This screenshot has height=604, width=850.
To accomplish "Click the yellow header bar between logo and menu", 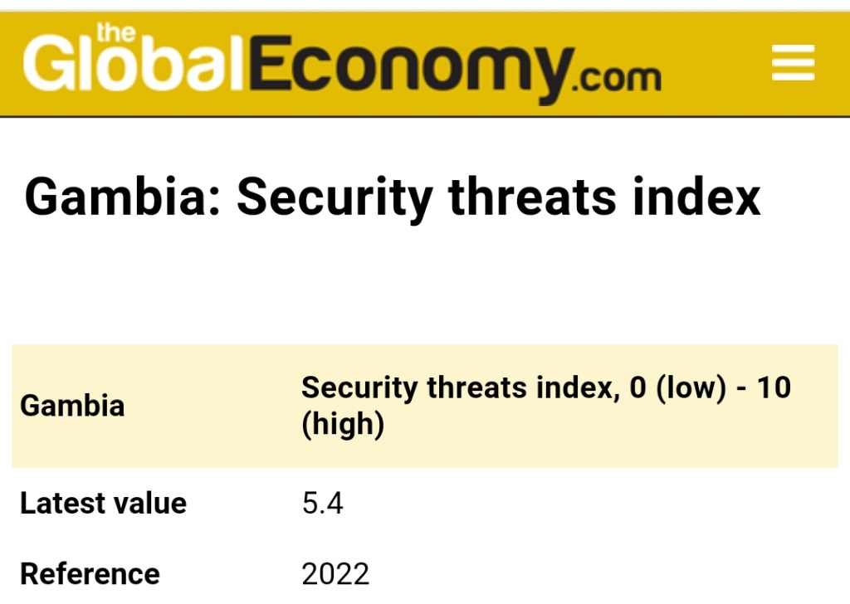I will click(x=714, y=63).
